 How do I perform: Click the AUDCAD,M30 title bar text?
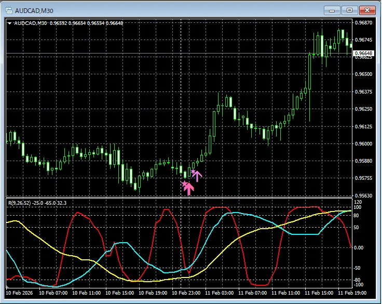click(x=34, y=10)
